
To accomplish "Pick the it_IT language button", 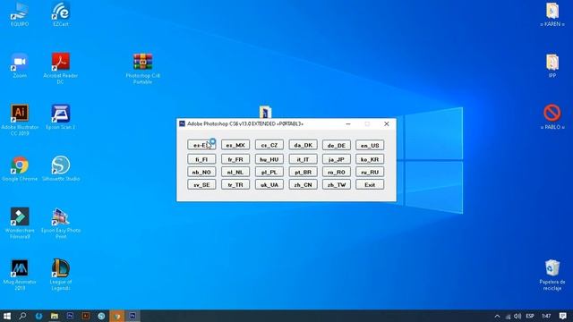I will (303, 159).
